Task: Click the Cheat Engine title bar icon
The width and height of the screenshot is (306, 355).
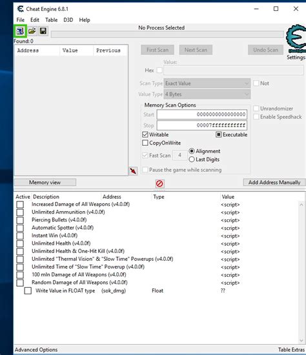Action: click(x=21, y=9)
